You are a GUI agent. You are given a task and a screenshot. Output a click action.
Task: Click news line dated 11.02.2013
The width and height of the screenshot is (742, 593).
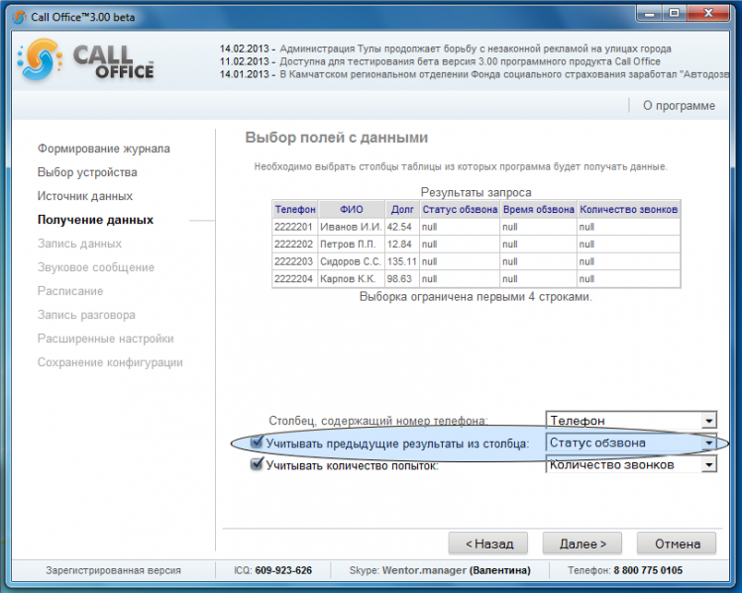pos(440,61)
